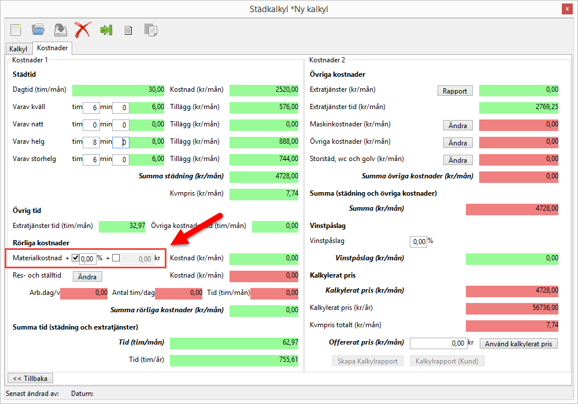Go back with the Tillbaka button
This screenshot has width=578, height=404.
tap(30, 378)
